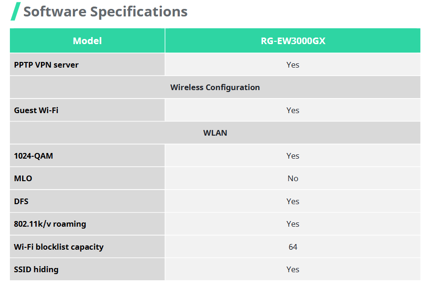Select the SSID hiding row label
424x283 pixels.
pos(36,269)
